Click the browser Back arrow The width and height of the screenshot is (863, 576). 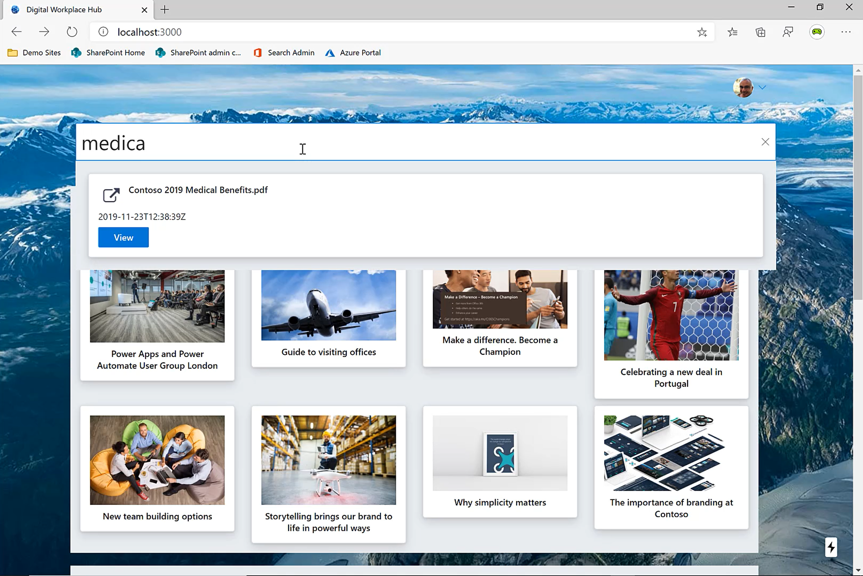pyautogui.click(x=16, y=32)
